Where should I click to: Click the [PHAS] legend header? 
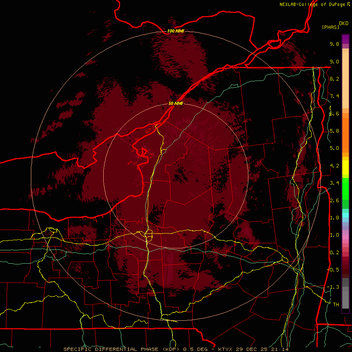point(330,27)
